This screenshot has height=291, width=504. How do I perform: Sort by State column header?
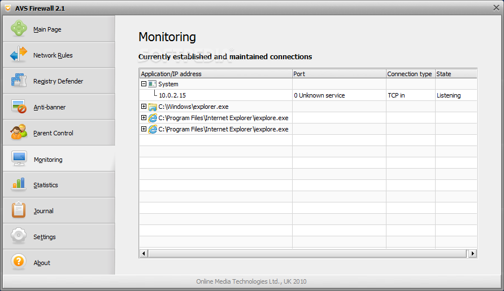[456, 74]
